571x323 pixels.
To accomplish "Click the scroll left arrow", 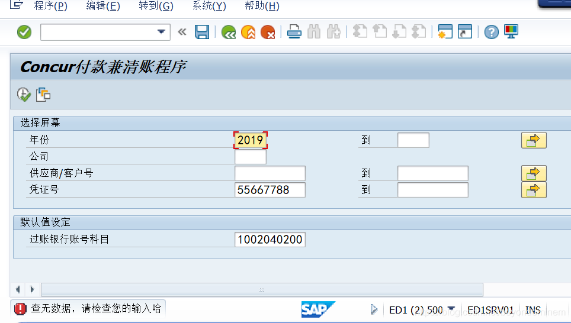I will point(18,289).
